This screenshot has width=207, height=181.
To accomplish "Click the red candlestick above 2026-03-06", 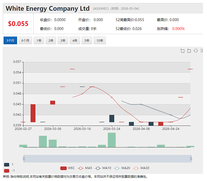I will (53, 102).
